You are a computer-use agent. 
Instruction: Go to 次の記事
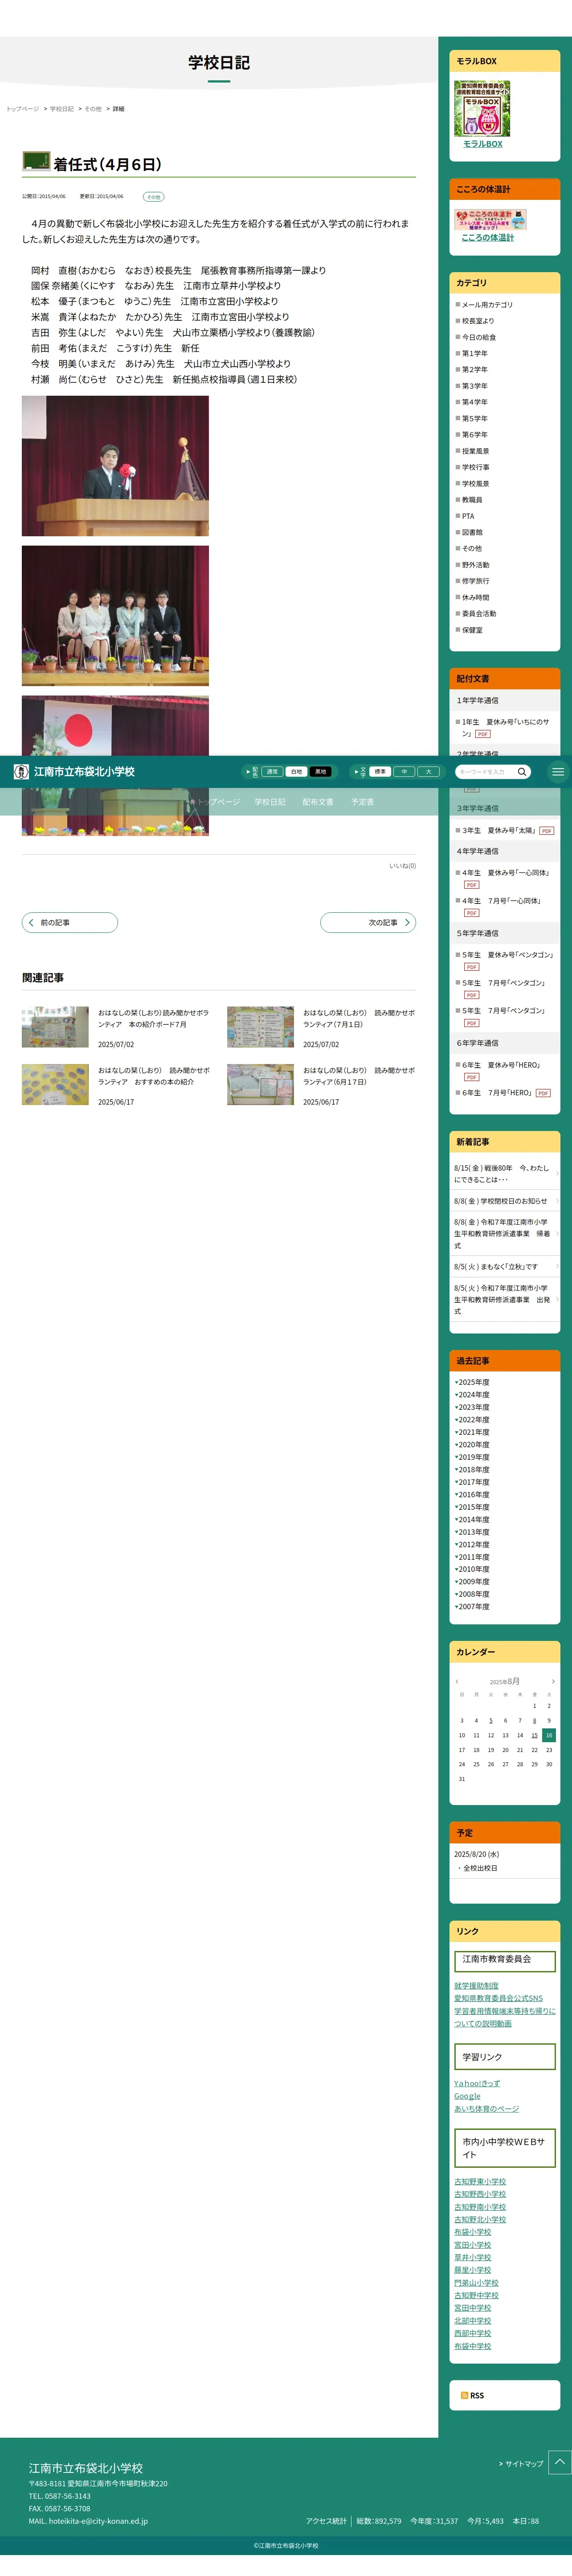click(x=368, y=923)
